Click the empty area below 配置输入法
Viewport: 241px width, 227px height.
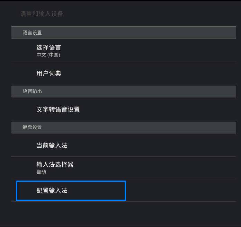tap(121, 213)
